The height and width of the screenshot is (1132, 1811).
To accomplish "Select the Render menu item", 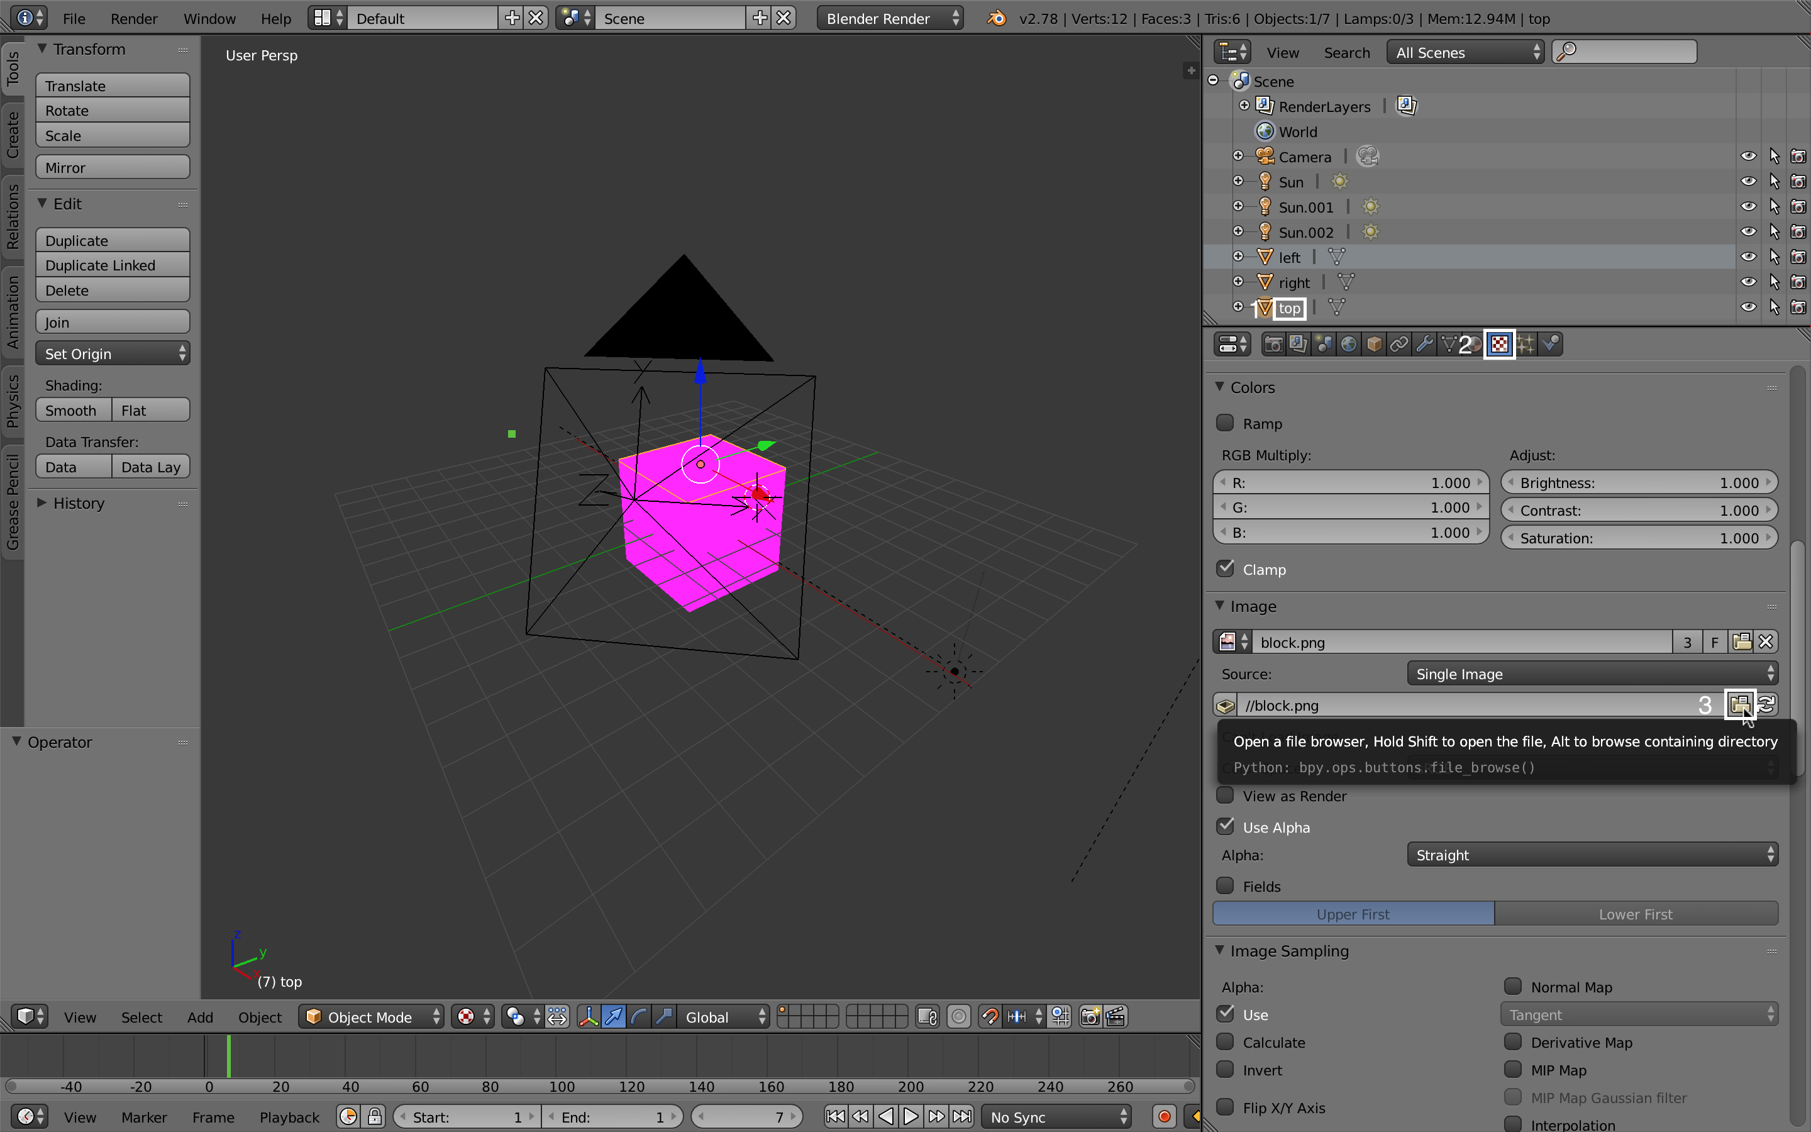I will [133, 17].
